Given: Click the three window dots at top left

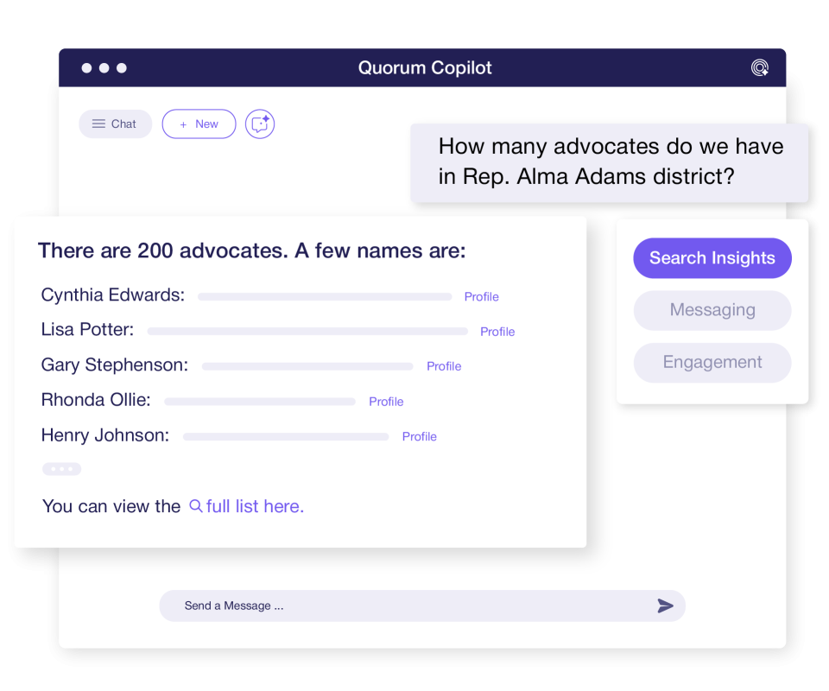Looking at the screenshot, I should tap(104, 67).
